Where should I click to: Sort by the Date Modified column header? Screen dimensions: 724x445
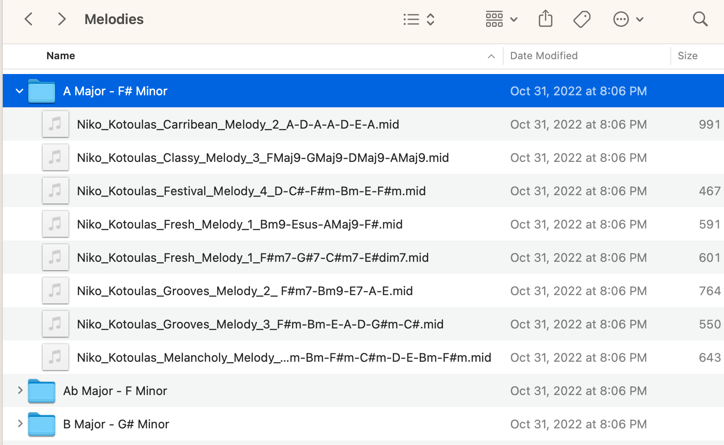[x=544, y=56]
